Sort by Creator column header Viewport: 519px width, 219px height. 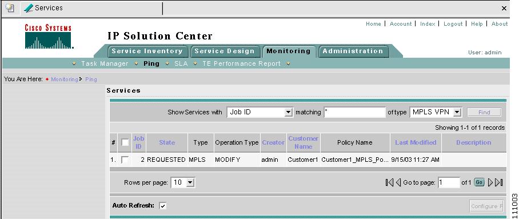click(x=273, y=142)
